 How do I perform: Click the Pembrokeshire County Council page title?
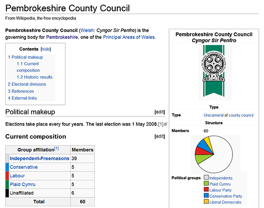coord(68,8)
